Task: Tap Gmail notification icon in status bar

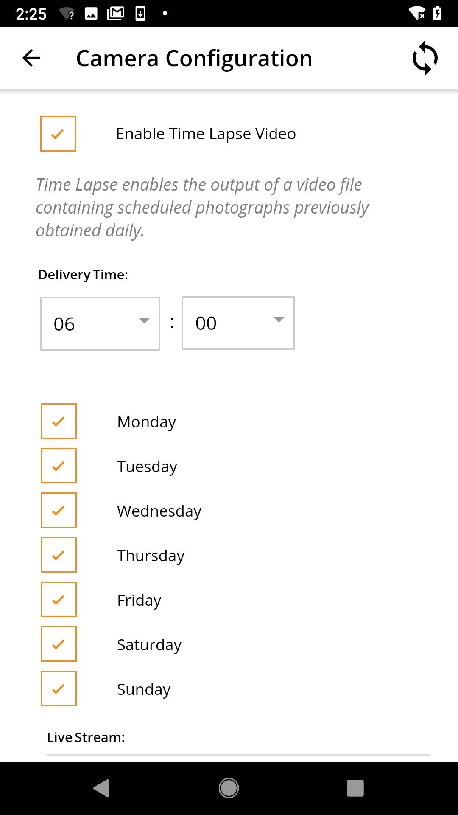Action: click(x=115, y=14)
